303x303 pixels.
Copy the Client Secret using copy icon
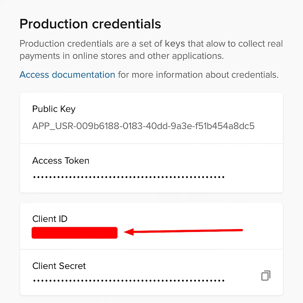[266, 275]
